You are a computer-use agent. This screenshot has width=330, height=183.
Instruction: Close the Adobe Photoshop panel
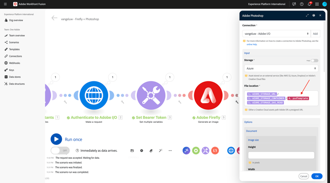tap(320, 15)
